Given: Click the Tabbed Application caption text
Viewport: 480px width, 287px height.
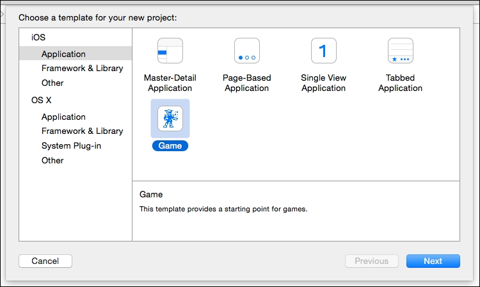Looking at the screenshot, I should pyautogui.click(x=401, y=83).
